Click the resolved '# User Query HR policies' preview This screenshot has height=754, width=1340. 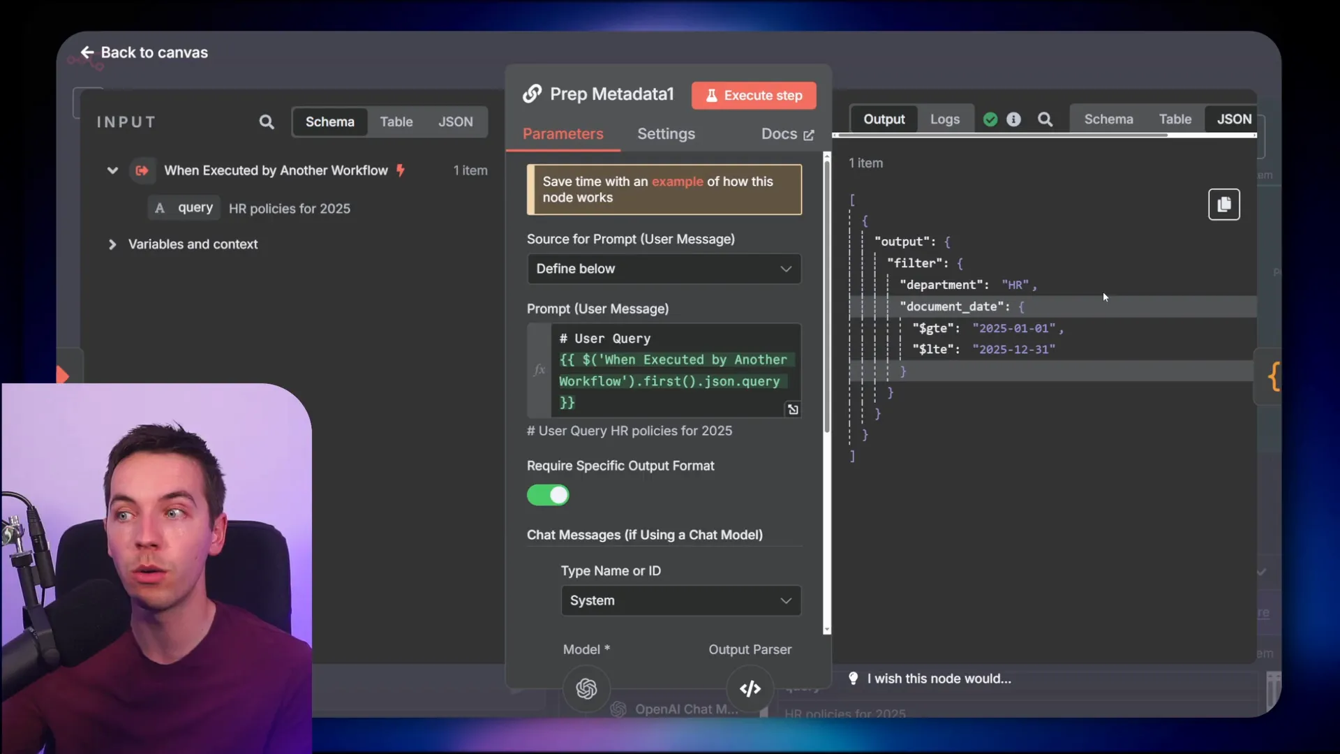(x=630, y=431)
